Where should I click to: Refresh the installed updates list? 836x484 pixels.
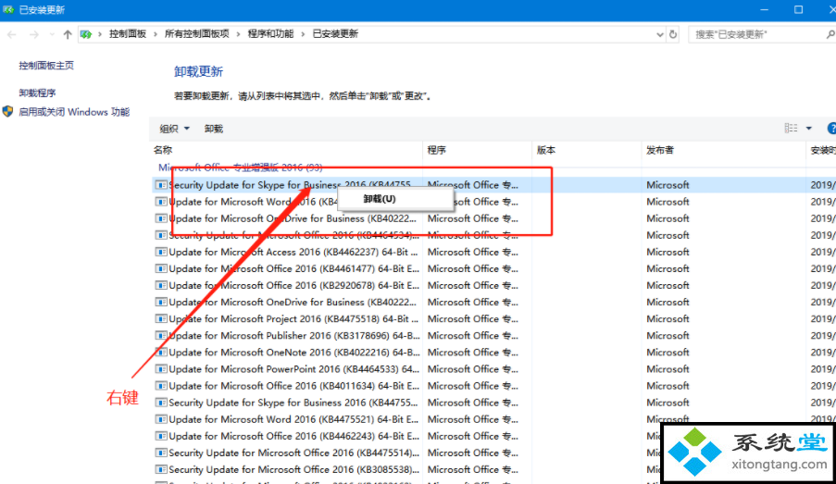(673, 34)
